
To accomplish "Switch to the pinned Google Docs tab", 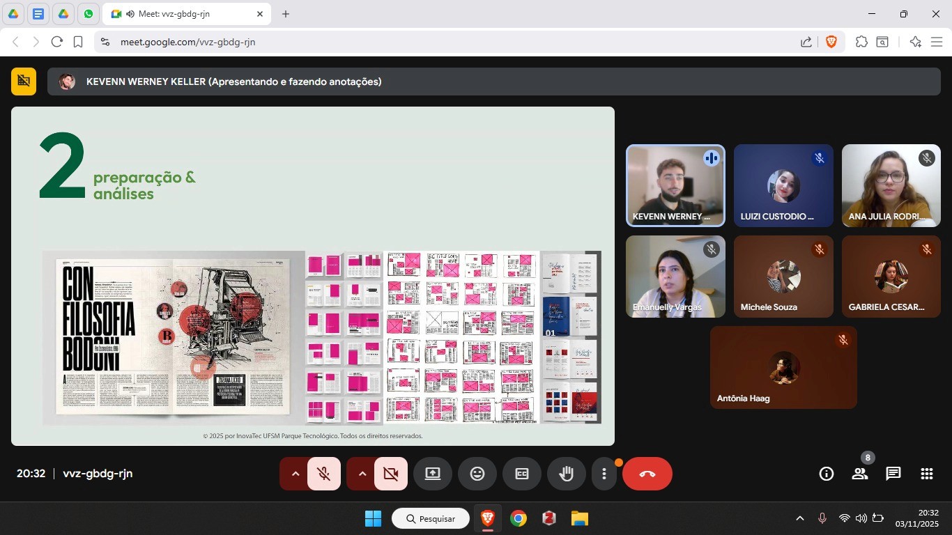I will coord(38,14).
